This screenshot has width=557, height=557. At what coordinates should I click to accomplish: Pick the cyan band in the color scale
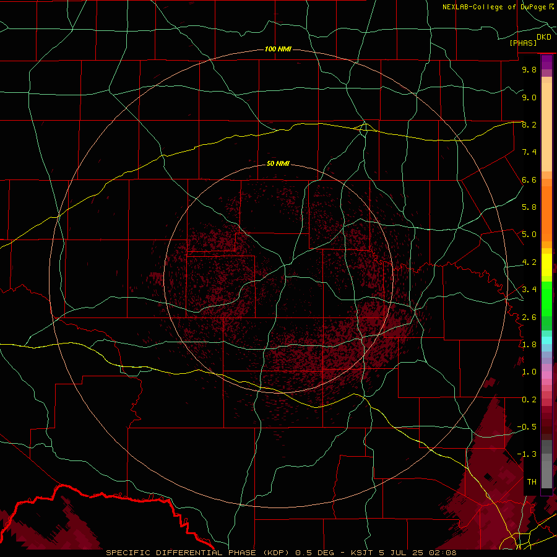(546, 340)
